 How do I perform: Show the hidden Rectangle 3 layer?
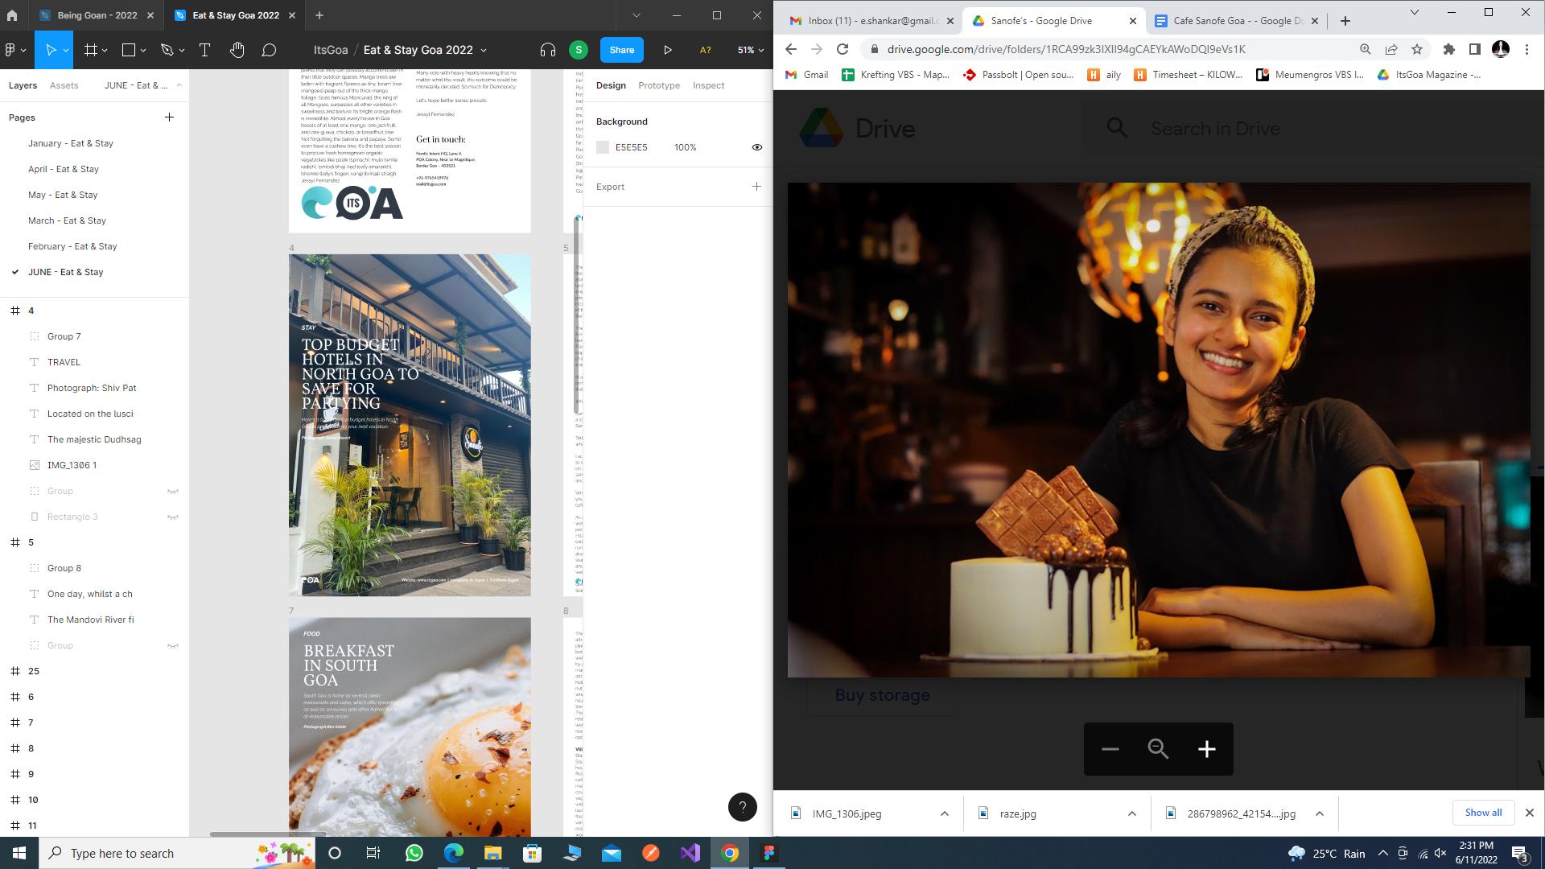(x=172, y=517)
